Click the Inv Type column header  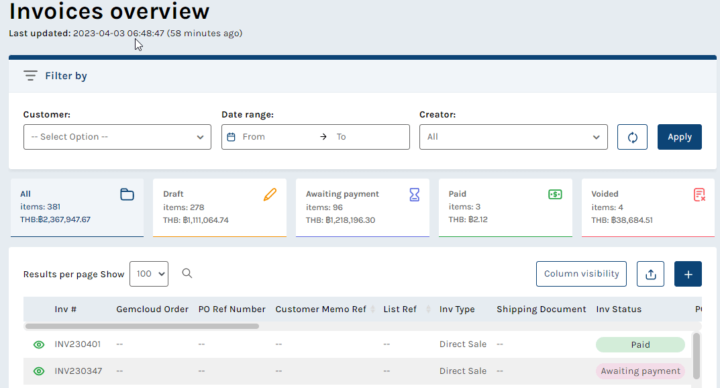457,309
